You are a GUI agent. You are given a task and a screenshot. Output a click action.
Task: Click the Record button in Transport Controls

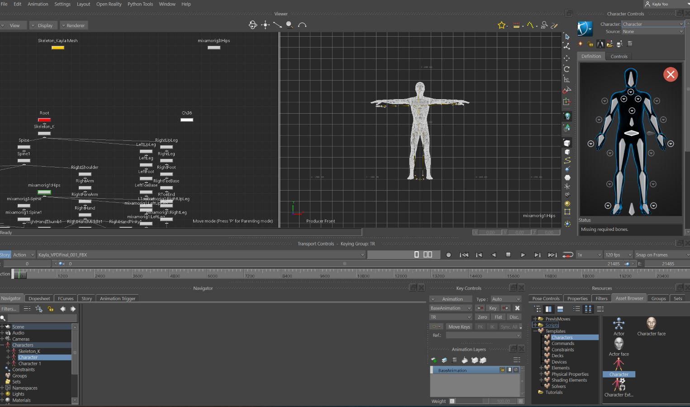(448, 255)
